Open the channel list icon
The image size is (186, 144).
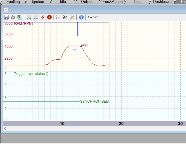coord(58,17)
